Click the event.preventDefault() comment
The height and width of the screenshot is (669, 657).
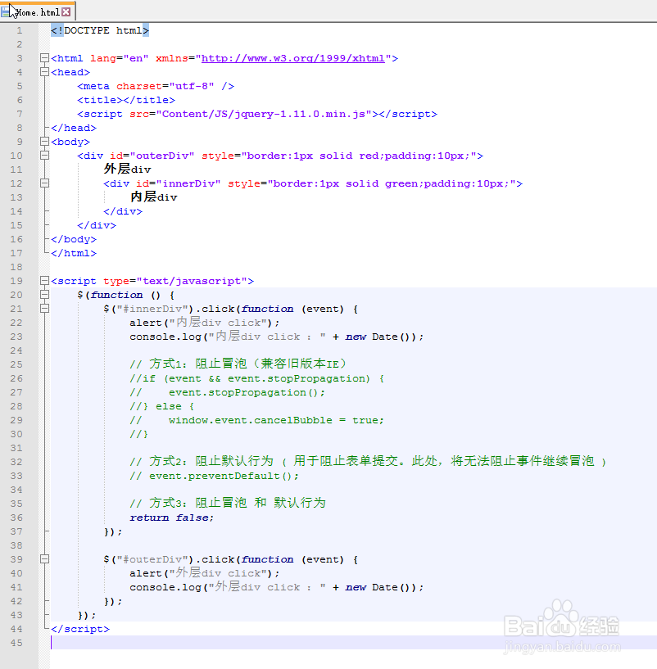[x=215, y=476]
